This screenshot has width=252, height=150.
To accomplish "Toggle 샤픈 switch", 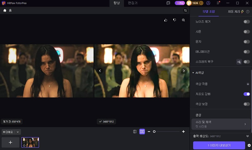I will point(247,32).
